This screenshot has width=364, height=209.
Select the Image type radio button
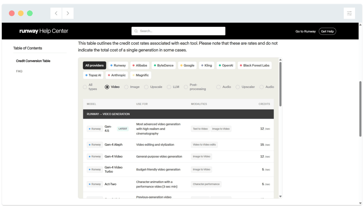tap(126, 87)
